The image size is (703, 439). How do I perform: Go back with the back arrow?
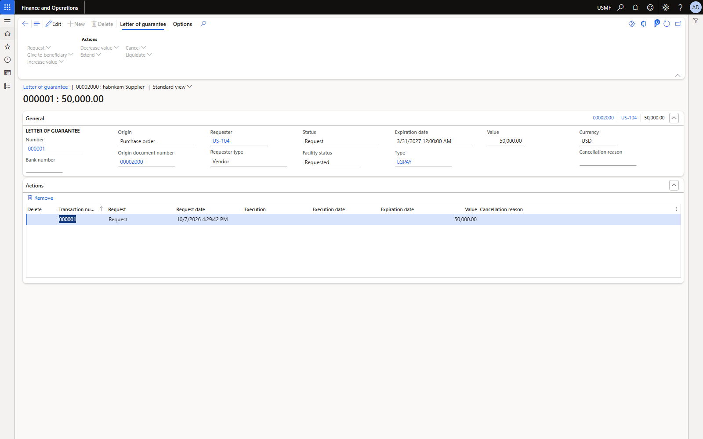pos(25,24)
